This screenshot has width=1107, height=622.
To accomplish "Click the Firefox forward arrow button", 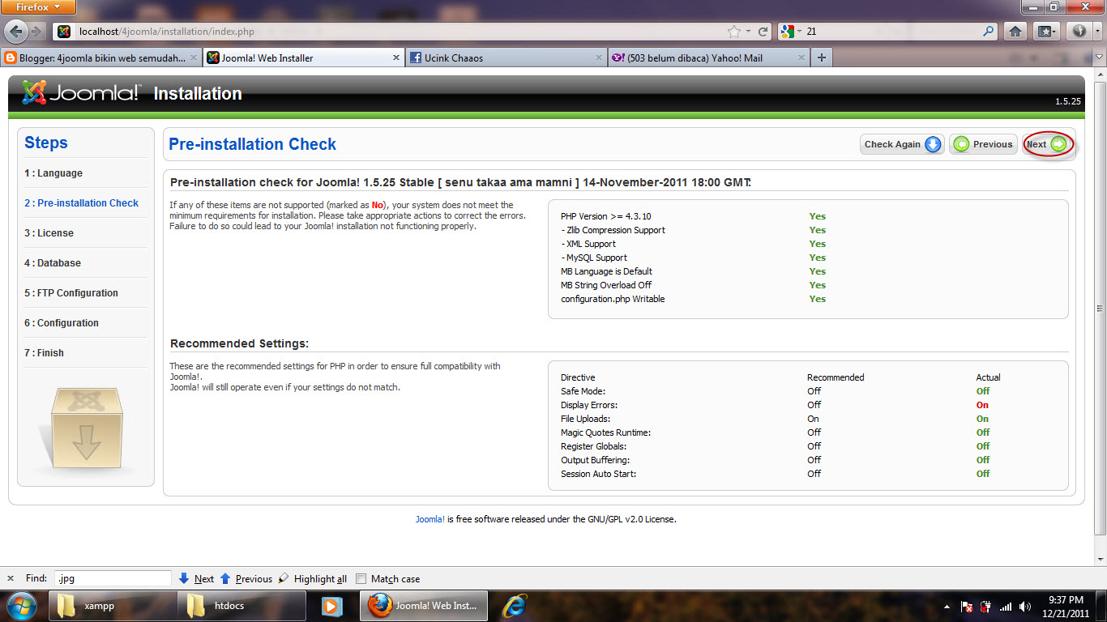I will point(38,32).
